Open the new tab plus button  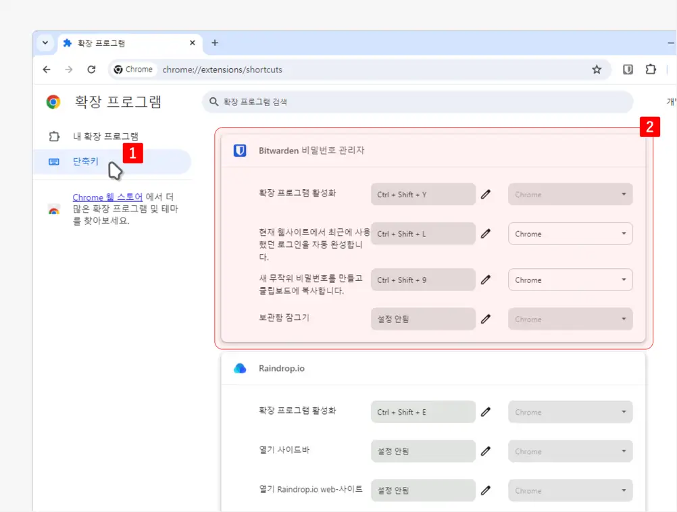[215, 43]
